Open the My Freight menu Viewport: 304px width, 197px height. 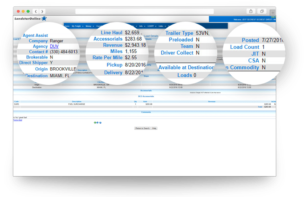click(76, 26)
